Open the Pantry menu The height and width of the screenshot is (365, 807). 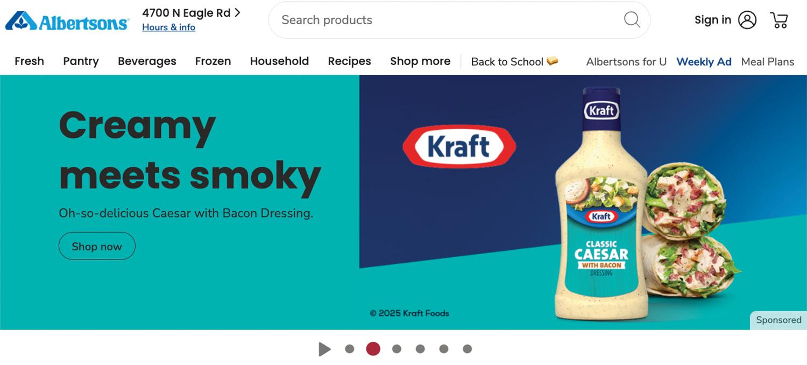pyautogui.click(x=81, y=61)
